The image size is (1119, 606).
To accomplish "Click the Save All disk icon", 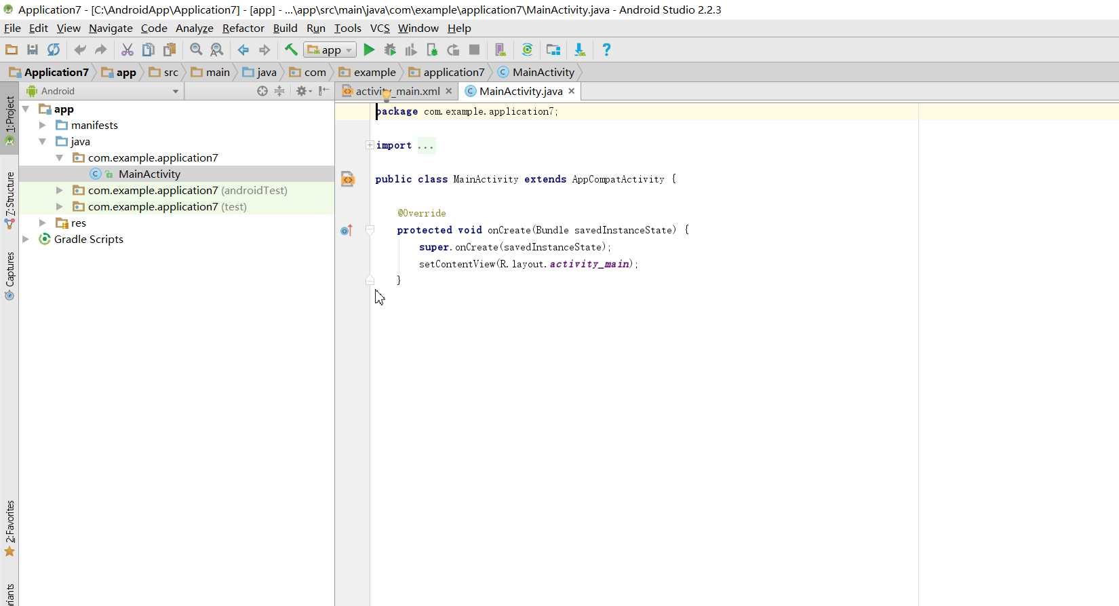I will 32,50.
